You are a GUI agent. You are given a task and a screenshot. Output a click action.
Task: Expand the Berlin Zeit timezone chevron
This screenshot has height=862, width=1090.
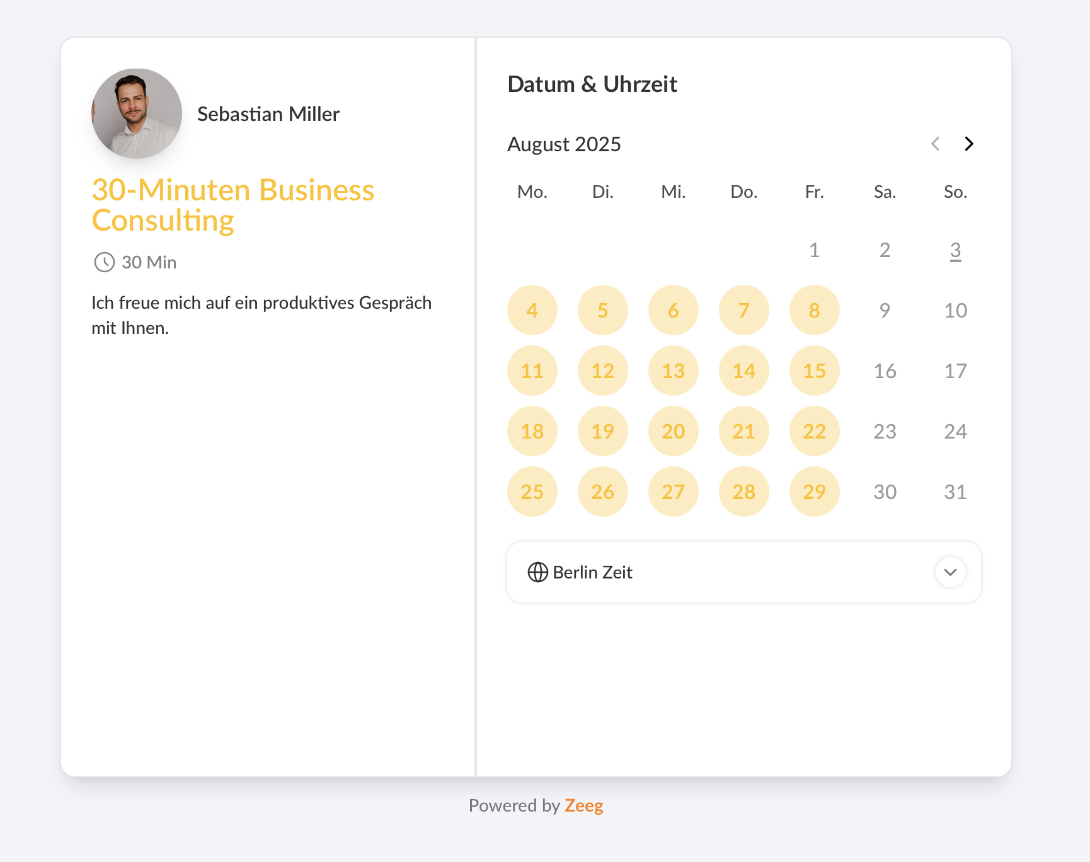pyautogui.click(x=950, y=572)
